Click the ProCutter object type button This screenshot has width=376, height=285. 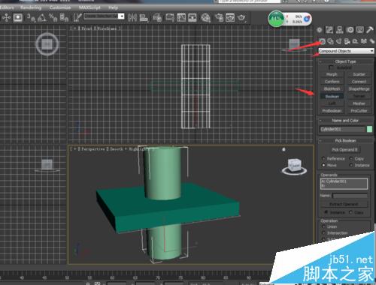pos(359,111)
